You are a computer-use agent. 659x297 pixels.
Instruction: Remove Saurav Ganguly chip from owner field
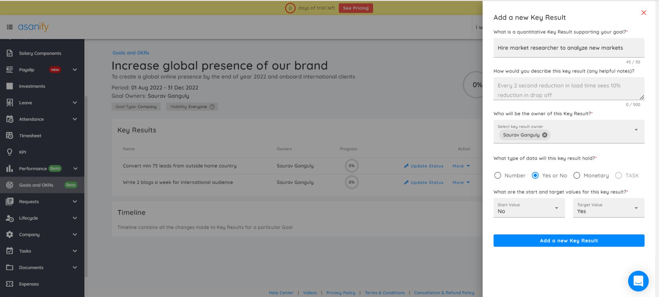point(545,135)
